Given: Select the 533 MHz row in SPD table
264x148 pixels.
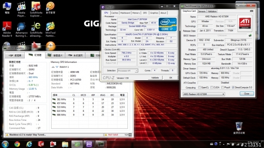Looking at the screenshot, I should click(89, 107).
